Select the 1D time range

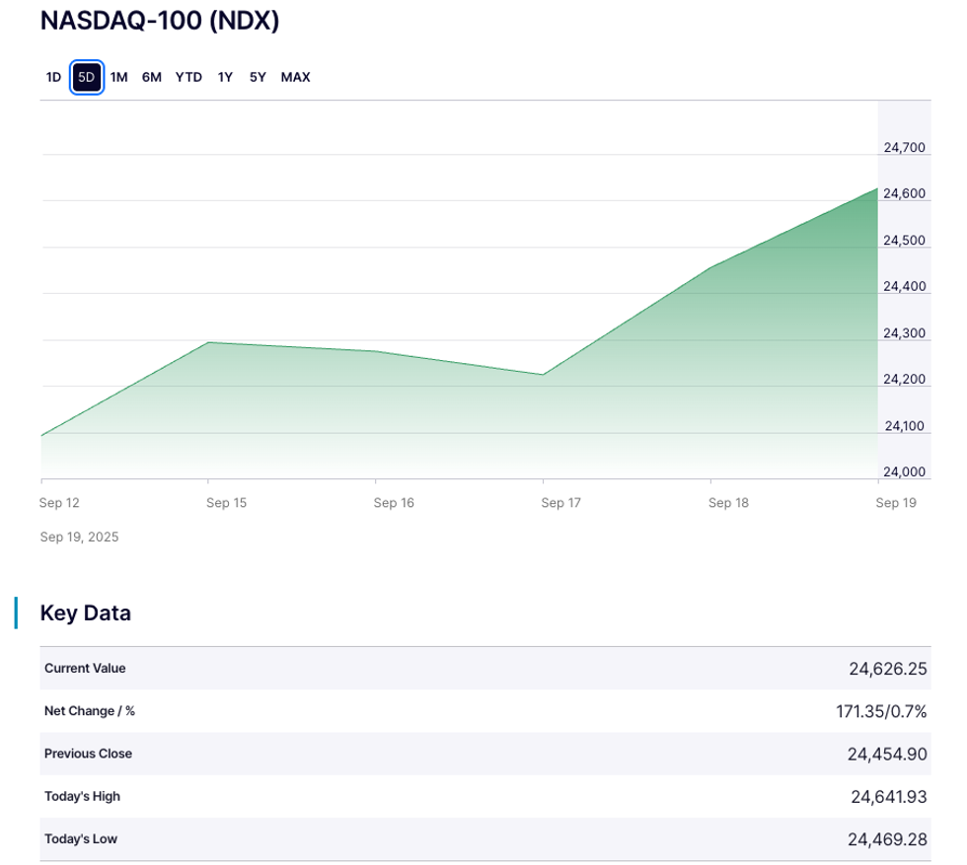[53, 77]
